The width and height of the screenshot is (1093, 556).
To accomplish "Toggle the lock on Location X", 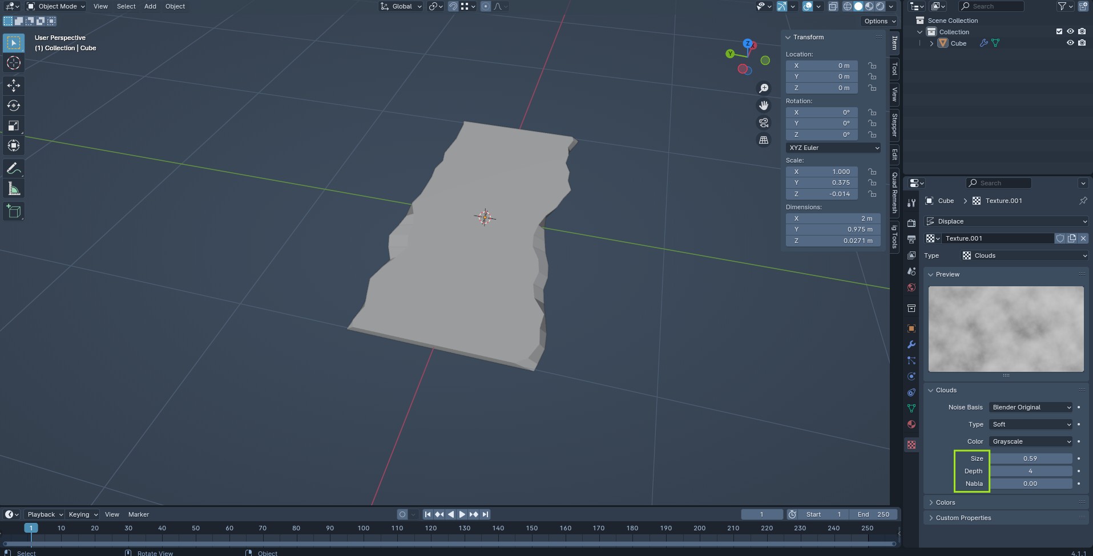I will (x=872, y=66).
